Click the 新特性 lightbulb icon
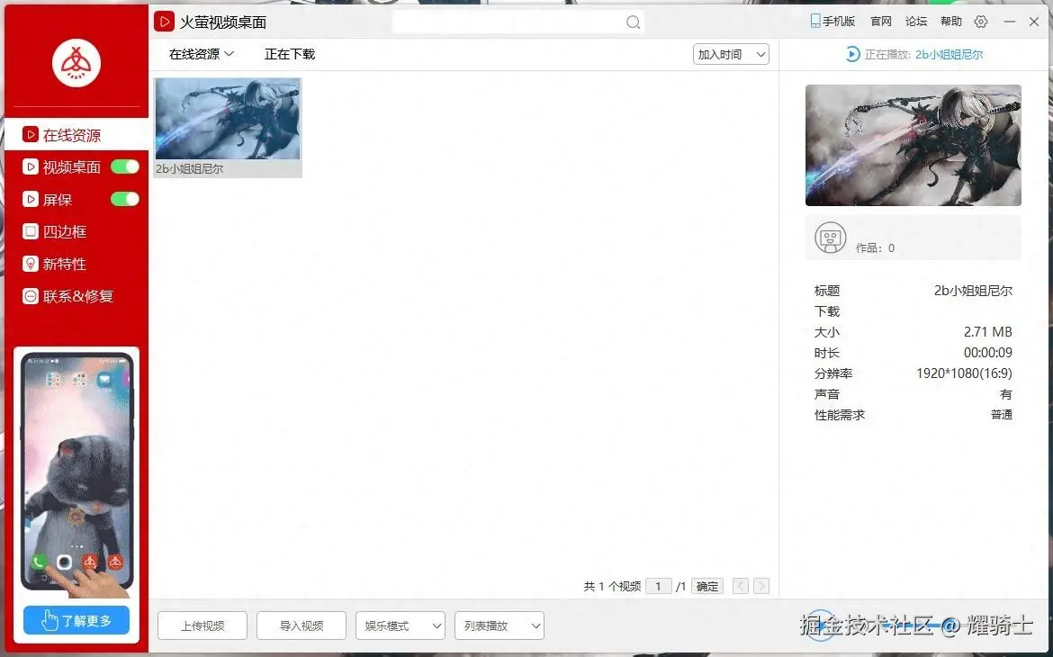 (31, 264)
